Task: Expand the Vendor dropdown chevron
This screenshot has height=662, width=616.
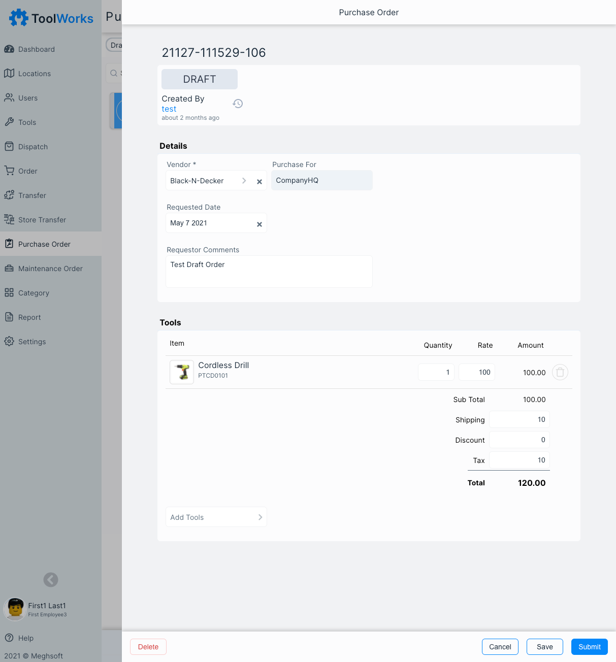Action: (244, 181)
